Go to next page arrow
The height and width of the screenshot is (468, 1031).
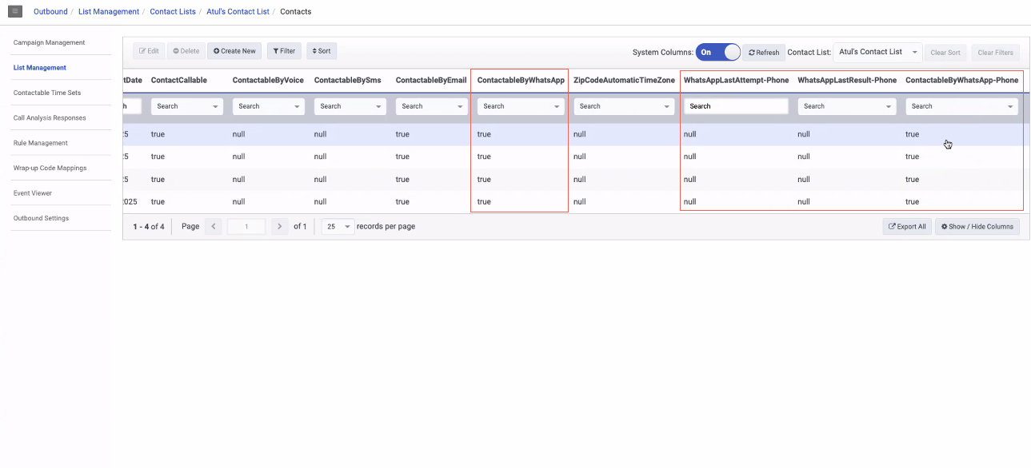point(279,227)
